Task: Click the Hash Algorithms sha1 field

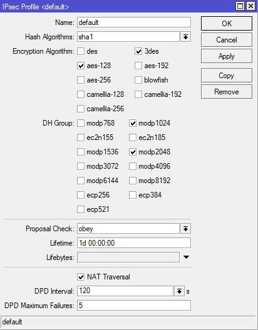Action: click(x=128, y=37)
